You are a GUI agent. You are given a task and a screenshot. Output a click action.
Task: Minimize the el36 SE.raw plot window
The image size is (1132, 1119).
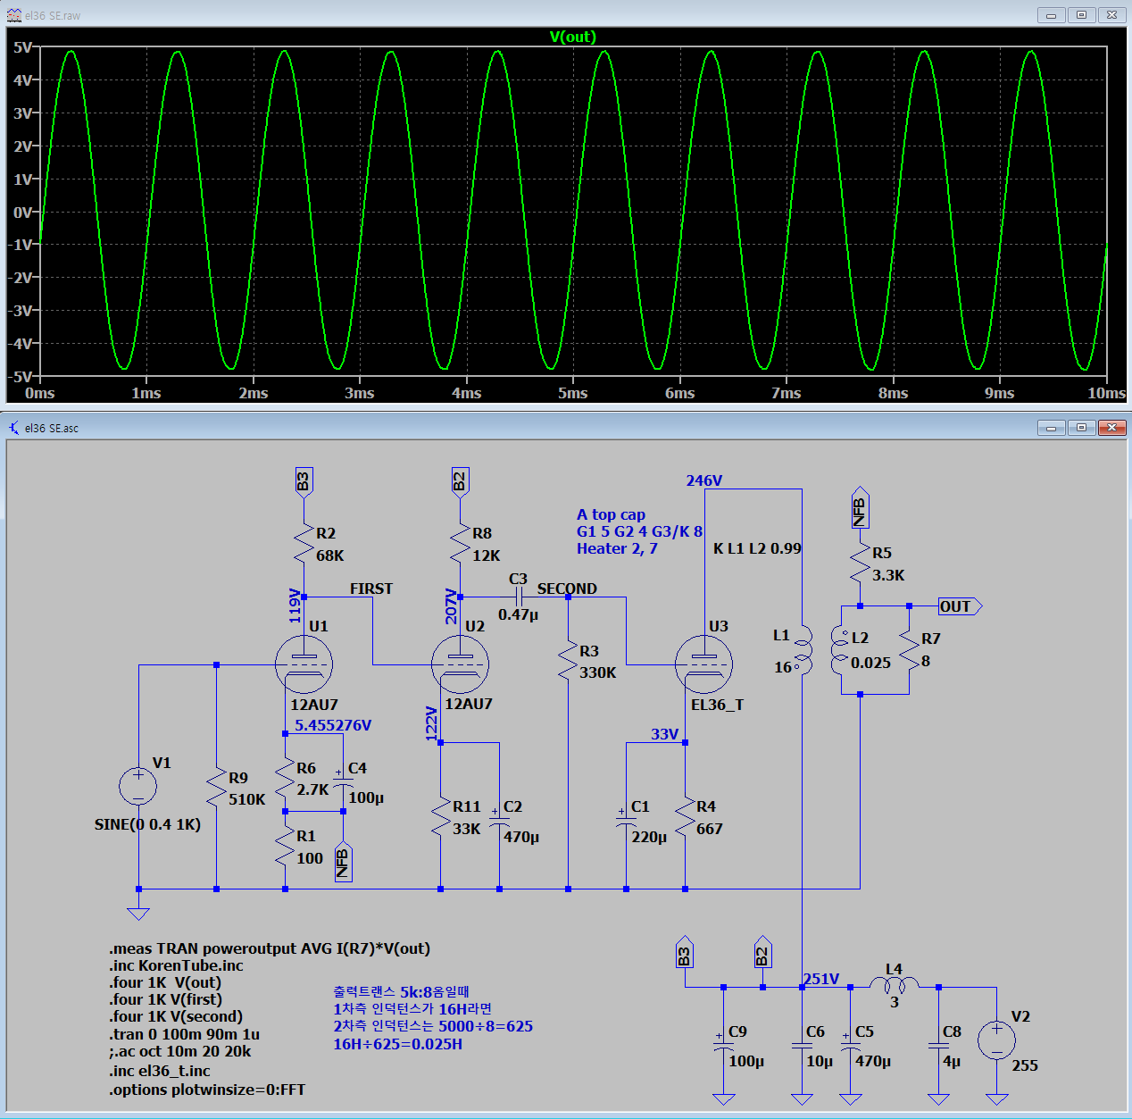click(1051, 15)
